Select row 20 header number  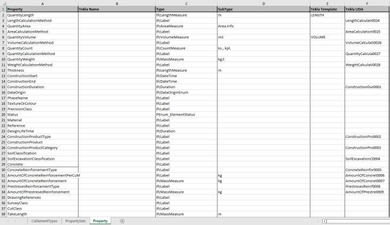pos(3,114)
